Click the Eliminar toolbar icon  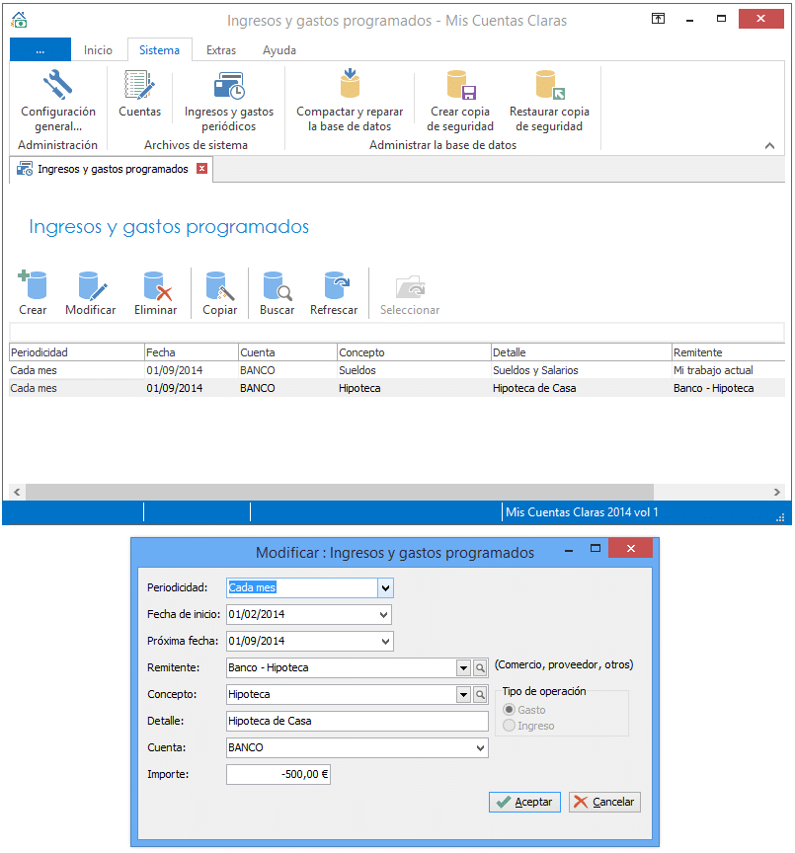156,292
